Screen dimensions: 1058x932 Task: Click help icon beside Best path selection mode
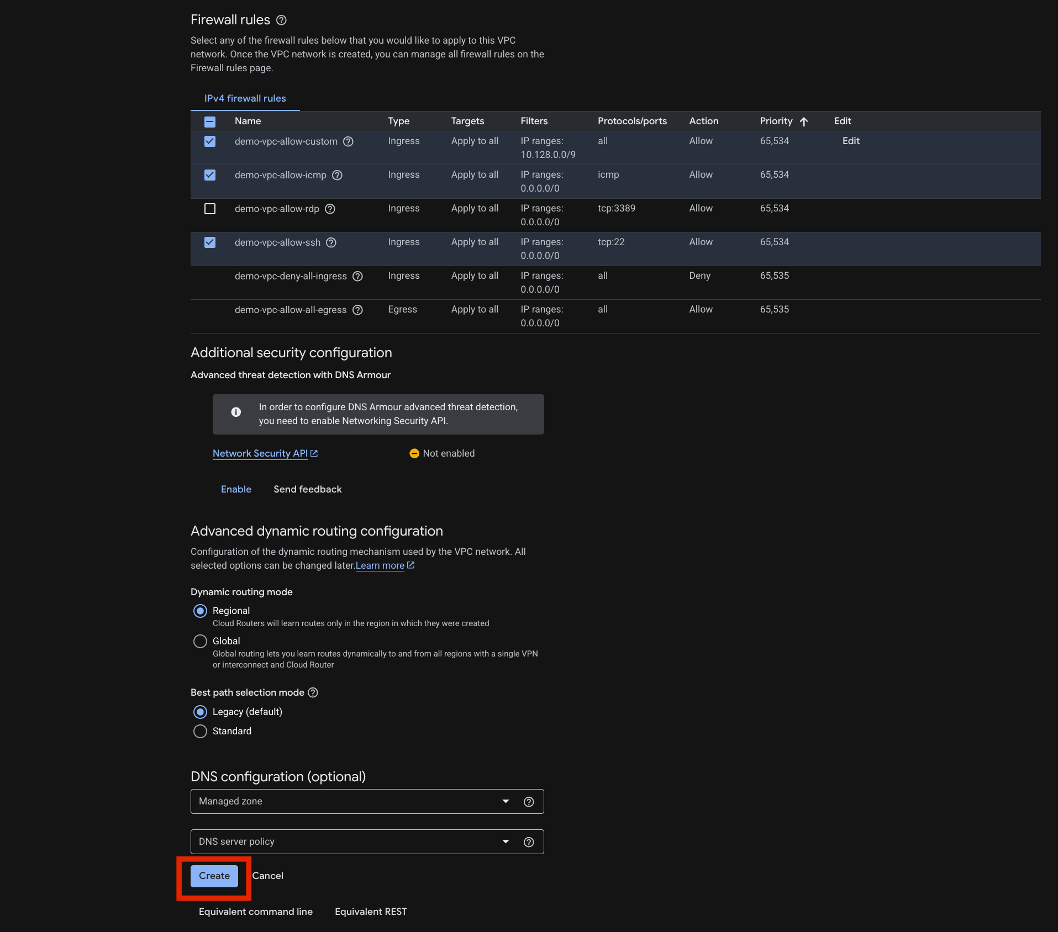pyautogui.click(x=313, y=692)
